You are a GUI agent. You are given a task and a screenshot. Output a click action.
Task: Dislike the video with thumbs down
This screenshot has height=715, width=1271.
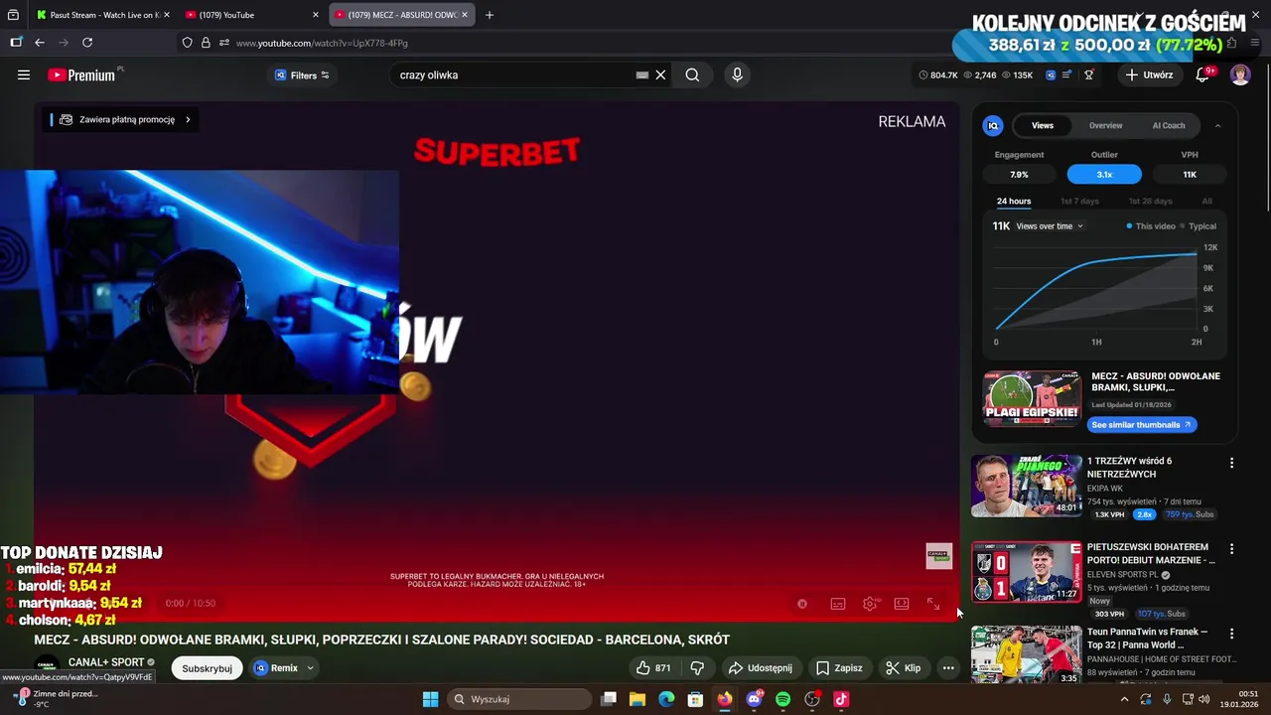(697, 668)
